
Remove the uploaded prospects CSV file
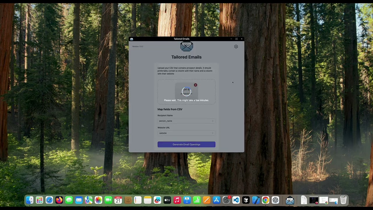point(196,85)
